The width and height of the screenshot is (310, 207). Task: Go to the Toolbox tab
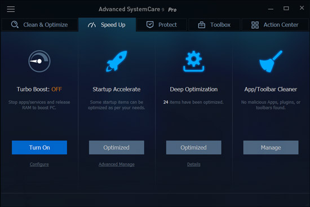(x=214, y=25)
